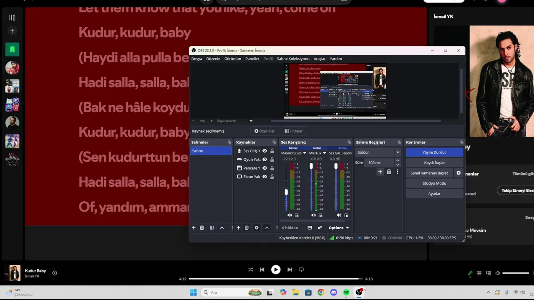Lock the Ekran Yakalama source
The height and width of the screenshot is (300, 534).
(x=272, y=177)
